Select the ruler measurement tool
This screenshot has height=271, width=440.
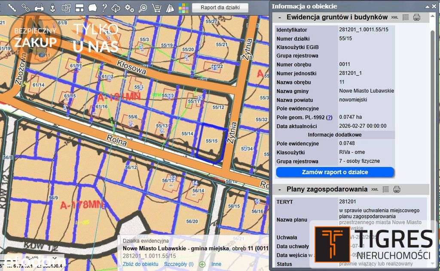click(12, 8)
